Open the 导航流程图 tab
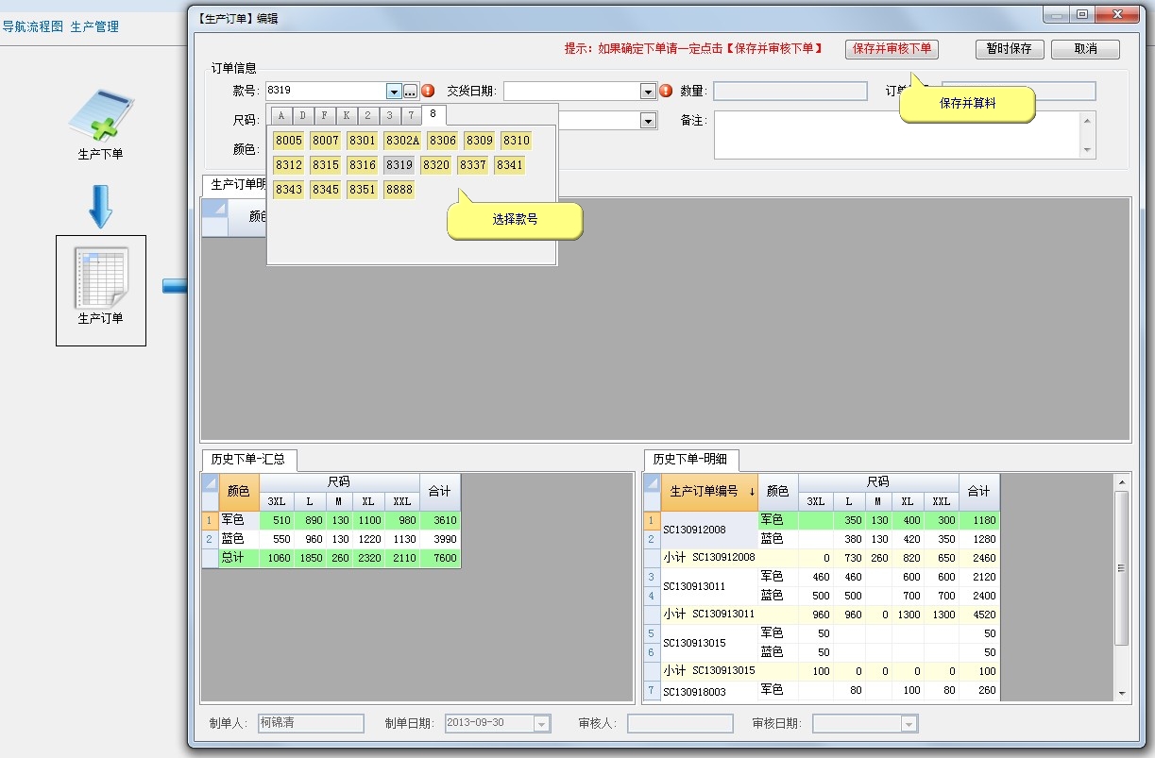The image size is (1155, 758). (x=32, y=26)
